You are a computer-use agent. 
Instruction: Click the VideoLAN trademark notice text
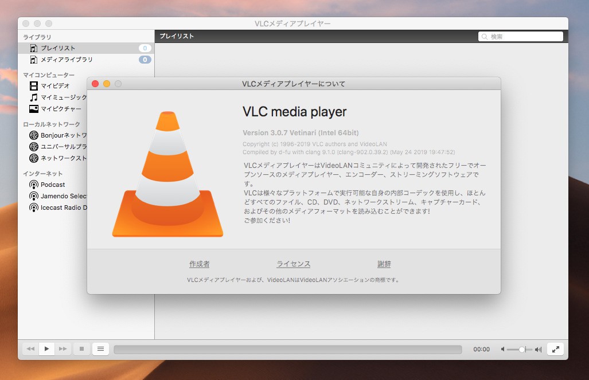pyautogui.click(x=293, y=280)
